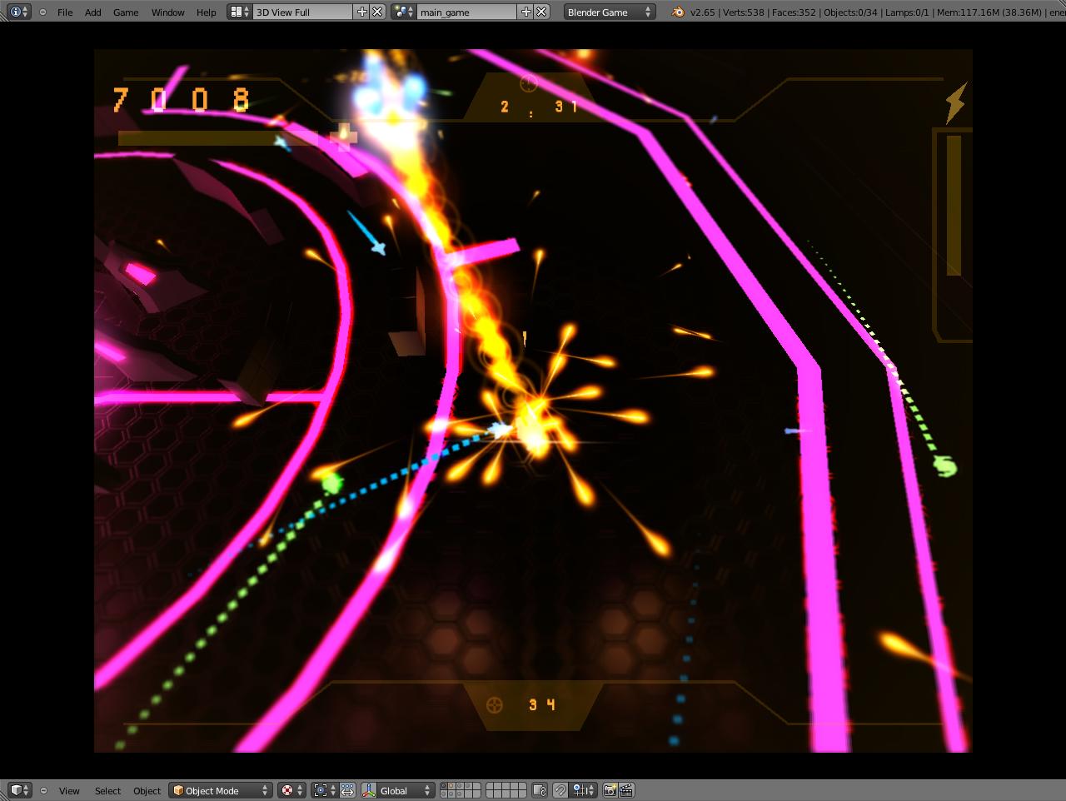This screenshot has width=1066, height=801.
Task: Browse scenes icon selector
Action: pos(404,12)
